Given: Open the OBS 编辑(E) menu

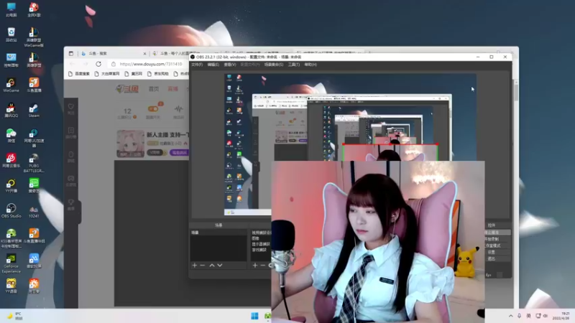Looking at the screenshot, I should click(213, 65).
